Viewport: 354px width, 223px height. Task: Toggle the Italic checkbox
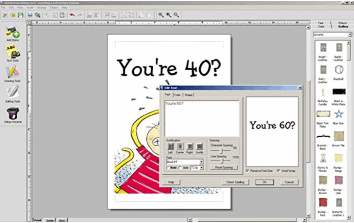[180, 168]
